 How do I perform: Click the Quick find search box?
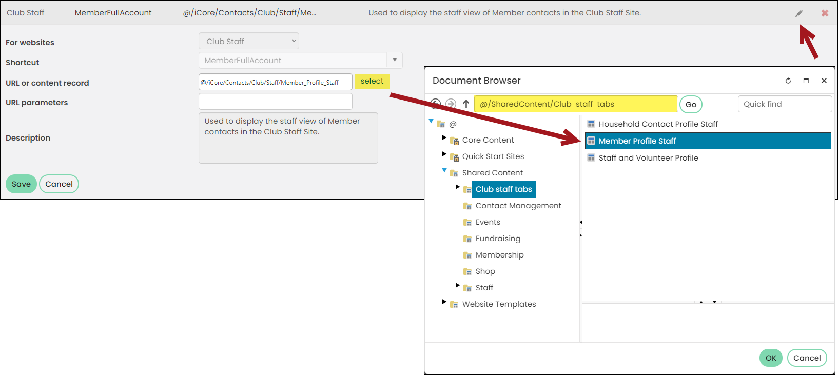click(x=785, y=104)
